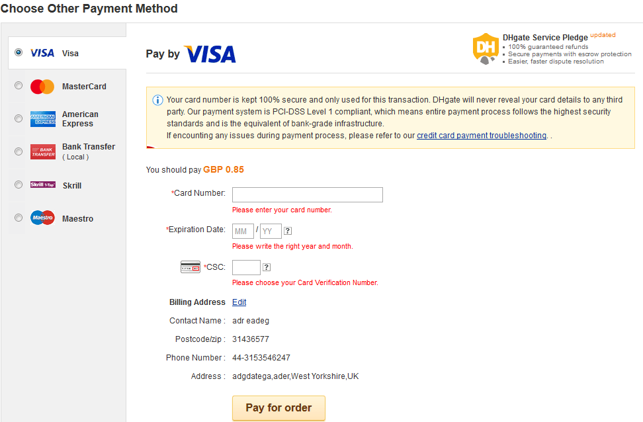
Task: Click the American Express card icon
Action: pos(42,118)
